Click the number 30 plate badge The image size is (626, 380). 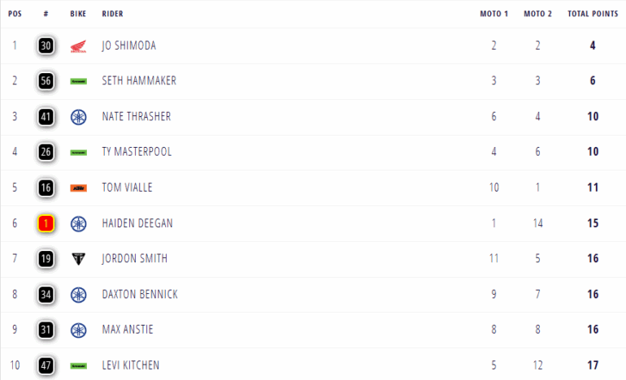tap(46, 46)
